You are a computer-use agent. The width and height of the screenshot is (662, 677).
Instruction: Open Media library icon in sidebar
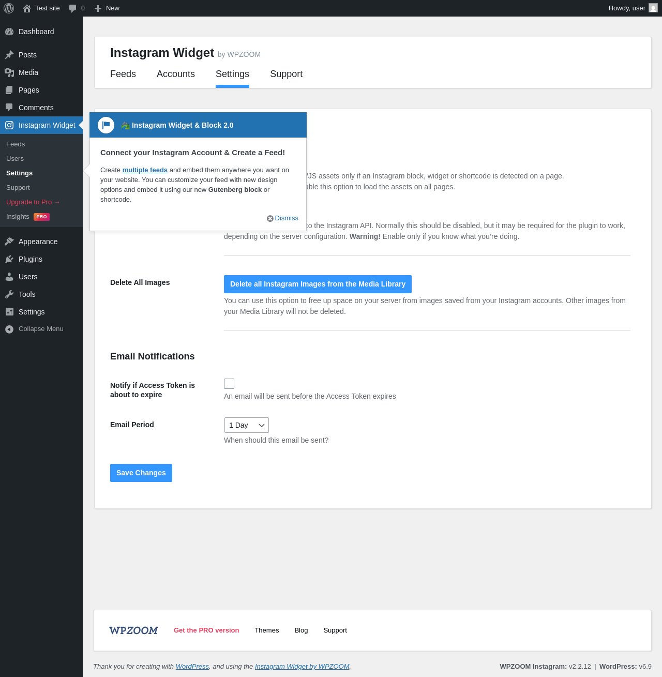tap(9, 72)
